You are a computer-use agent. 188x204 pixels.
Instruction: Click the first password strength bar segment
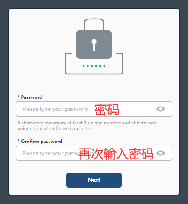(36, 120)
